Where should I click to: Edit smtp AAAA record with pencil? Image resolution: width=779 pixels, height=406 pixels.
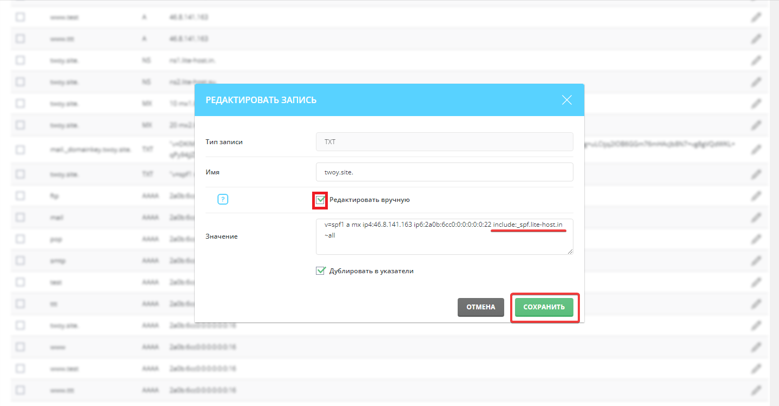coord(756,260)
